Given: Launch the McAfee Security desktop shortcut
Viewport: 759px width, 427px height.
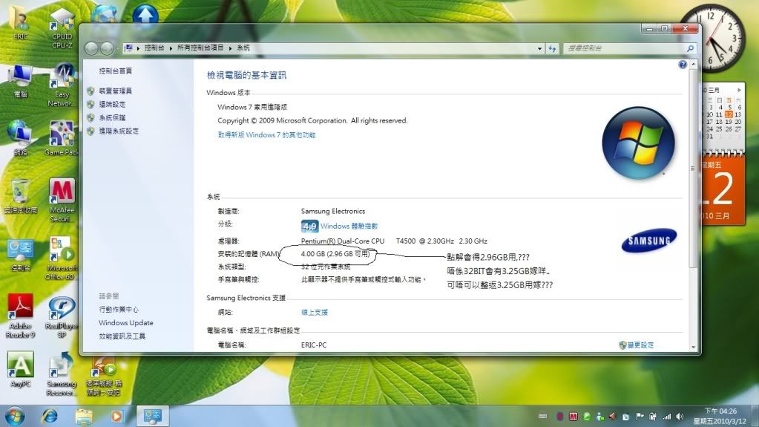Looking at the screenshot, I should pyautogui.click(x=62, y=201).
